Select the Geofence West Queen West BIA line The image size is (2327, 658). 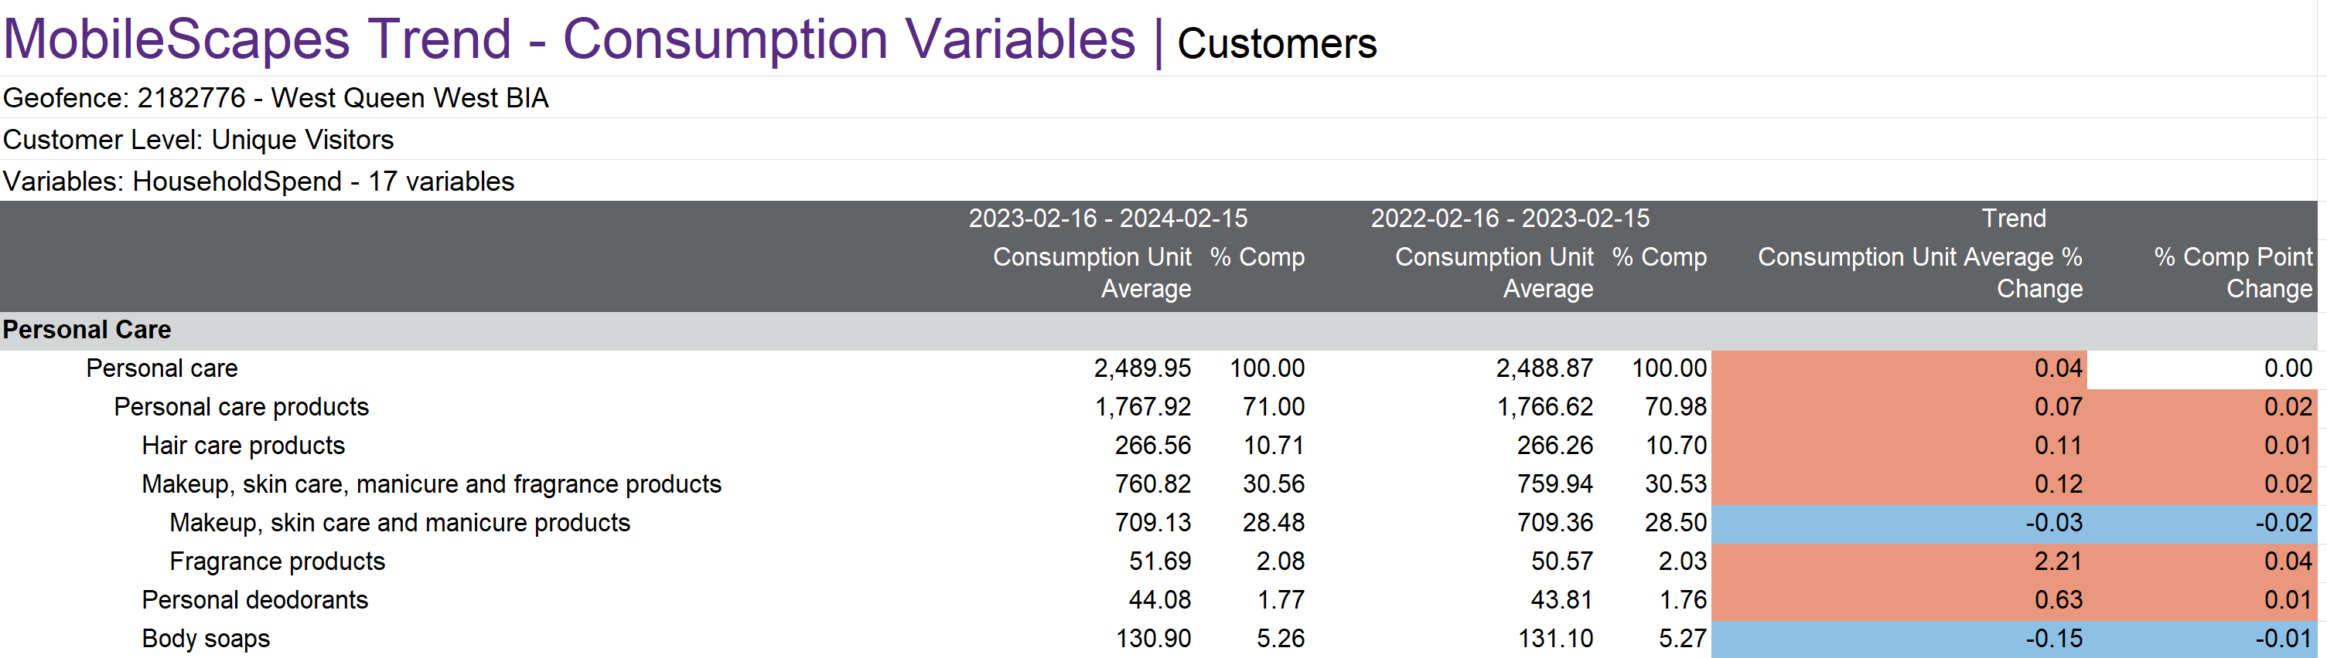pos(275,97)
